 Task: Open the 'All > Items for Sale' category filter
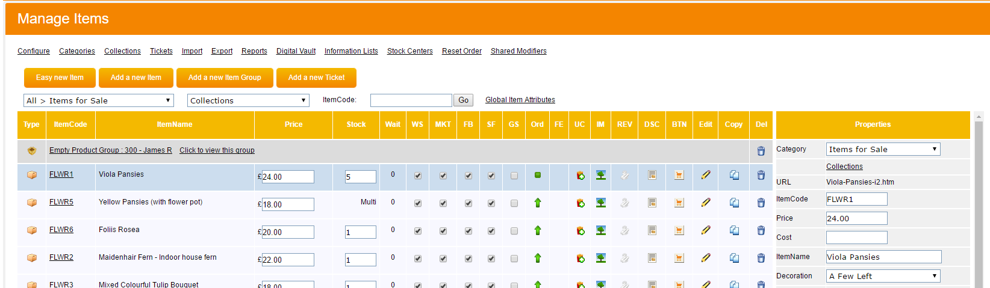tap(99, 100)
